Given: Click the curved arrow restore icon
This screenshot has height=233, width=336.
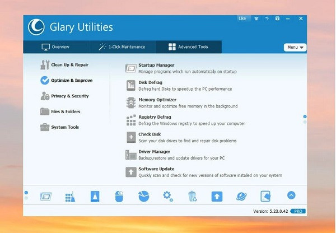Looking at the screenshot, I should pyautogui.click(x=267, y=18).
